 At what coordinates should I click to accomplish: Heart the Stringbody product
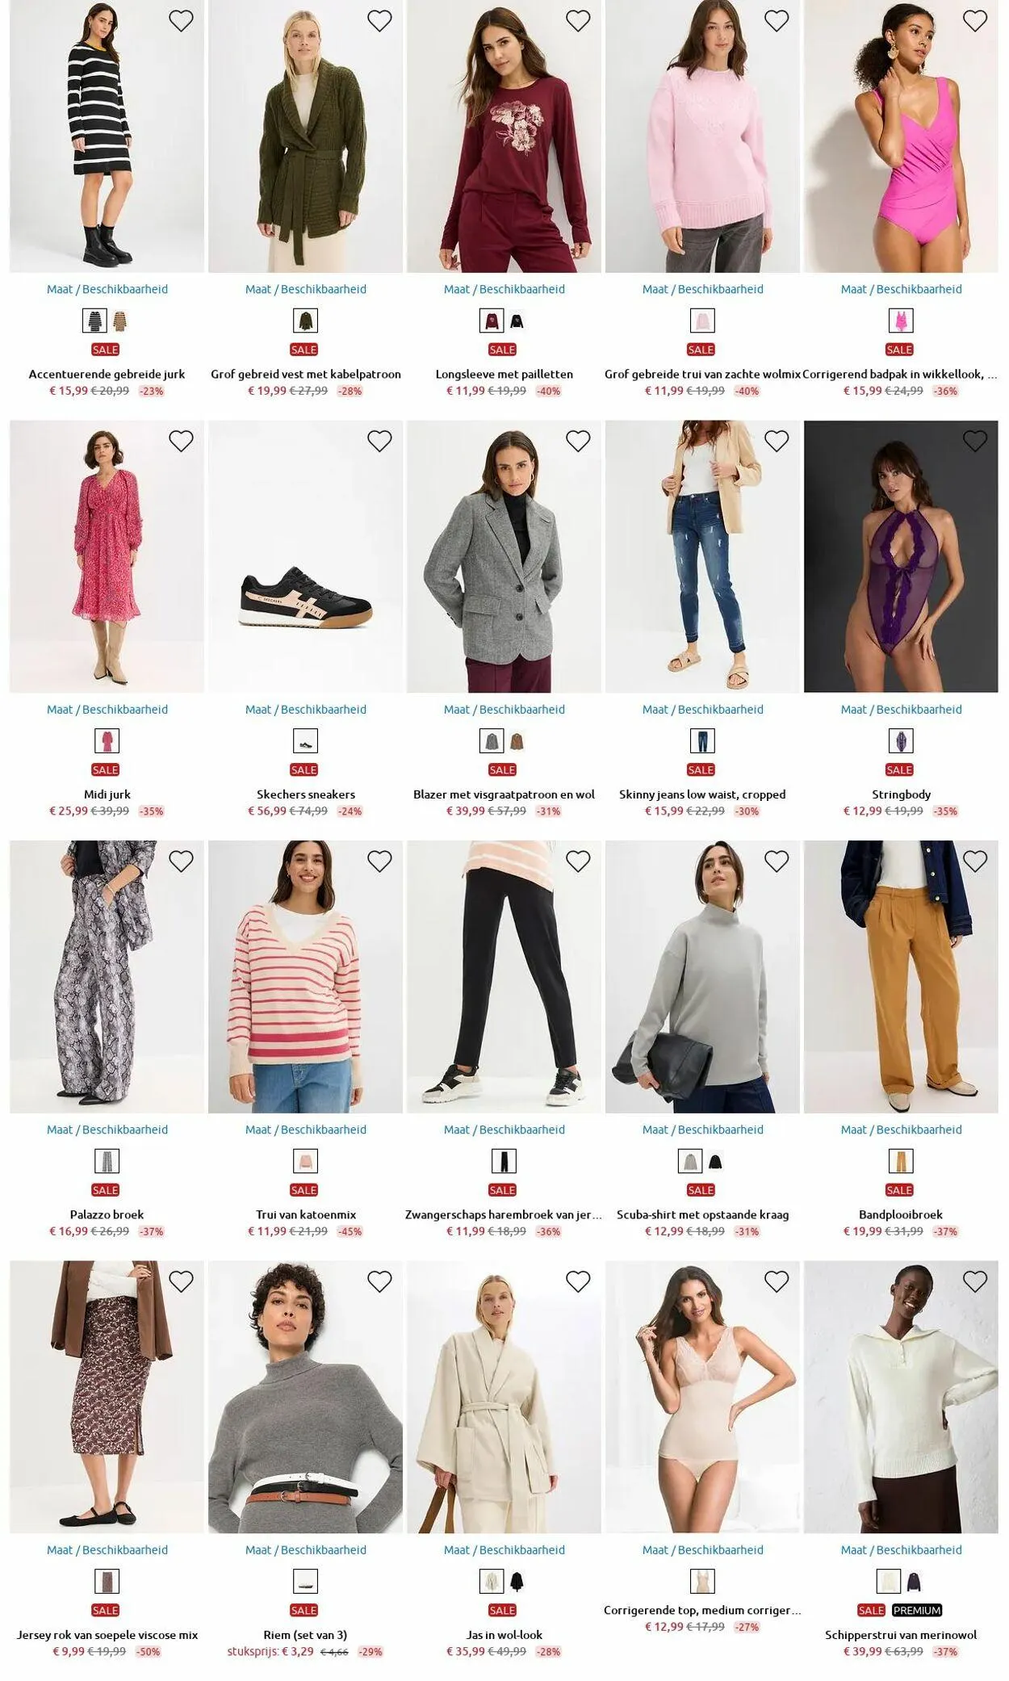[x=975, y=441]
